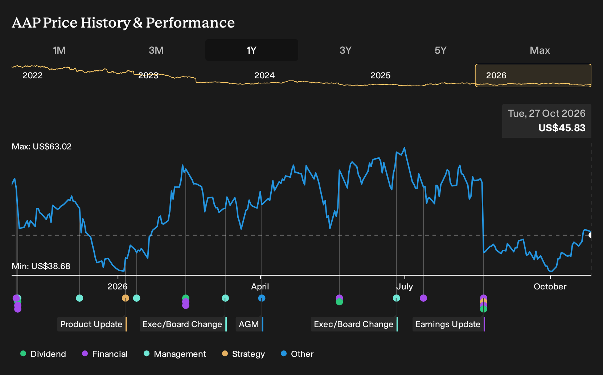Click the Earnings Update event label

tap(449, 324)
